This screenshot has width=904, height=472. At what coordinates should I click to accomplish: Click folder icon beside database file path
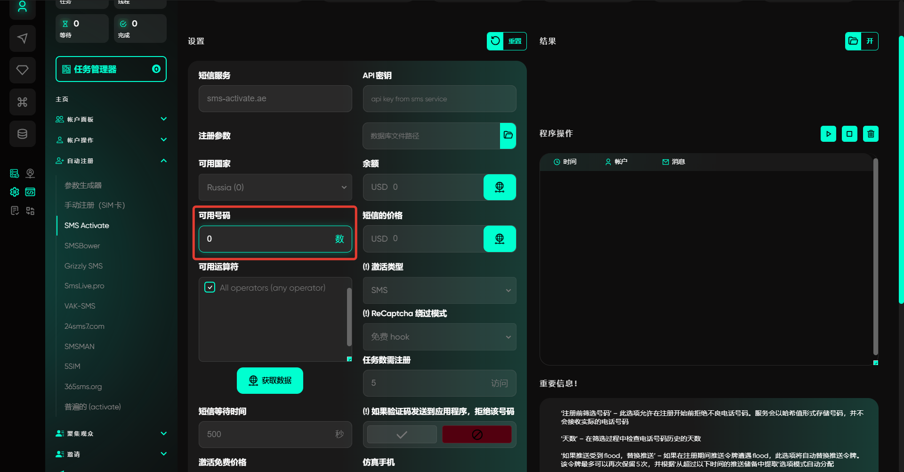point(508,136)
